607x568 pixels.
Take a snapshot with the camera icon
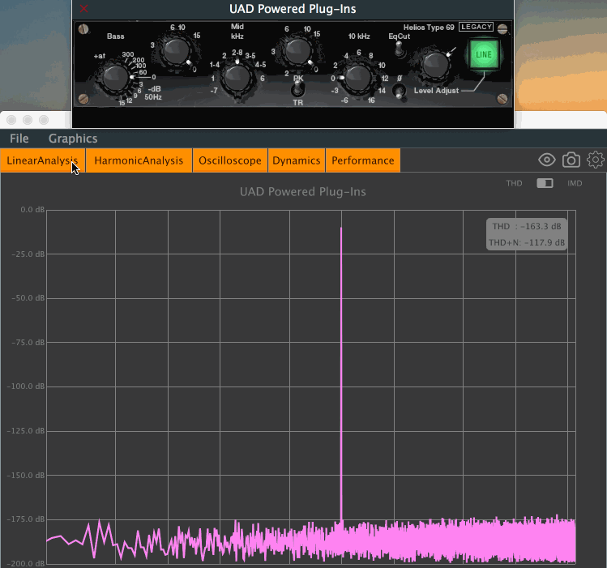coord(571,160)
